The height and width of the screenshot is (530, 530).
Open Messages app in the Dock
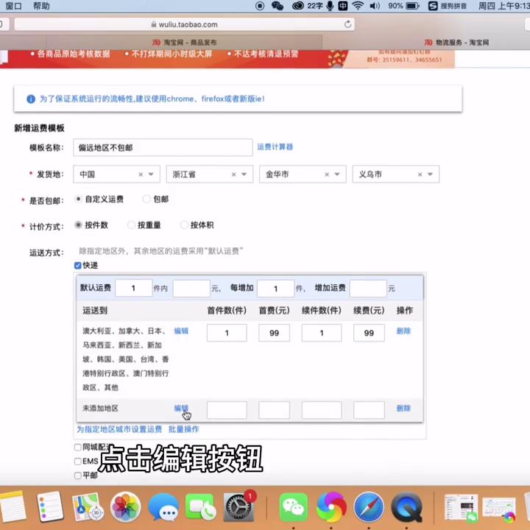163,507
